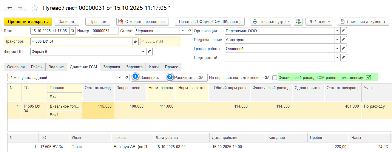Open Форма ПЛ record via its open icon

pyautogui.click(x=149, y=52)
